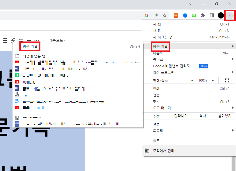Open the Extensions puzzle piece icon
This screenshot has height=171, width=236.
203,15
